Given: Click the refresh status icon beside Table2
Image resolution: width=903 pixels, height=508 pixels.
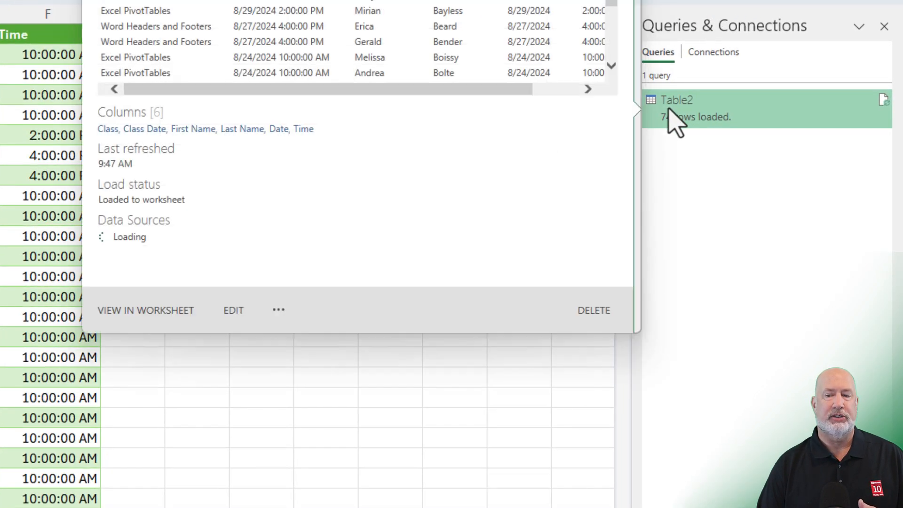Looking at the screenshot, I should coord(884,99).
